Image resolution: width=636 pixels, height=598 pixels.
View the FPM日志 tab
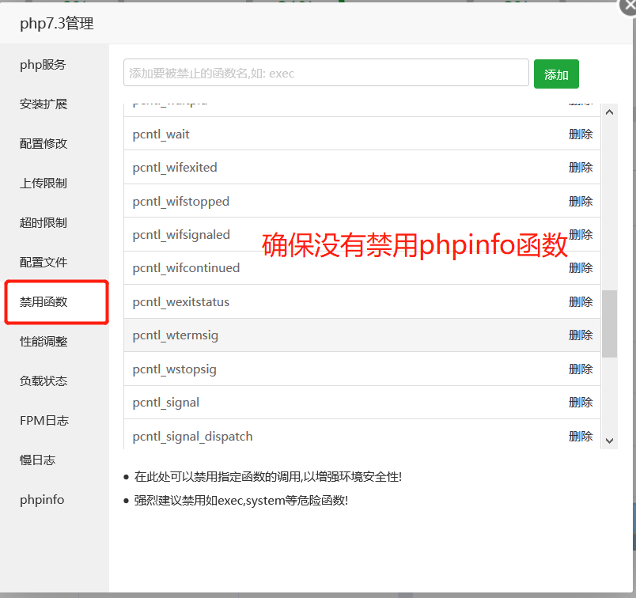tap(44, 421)
